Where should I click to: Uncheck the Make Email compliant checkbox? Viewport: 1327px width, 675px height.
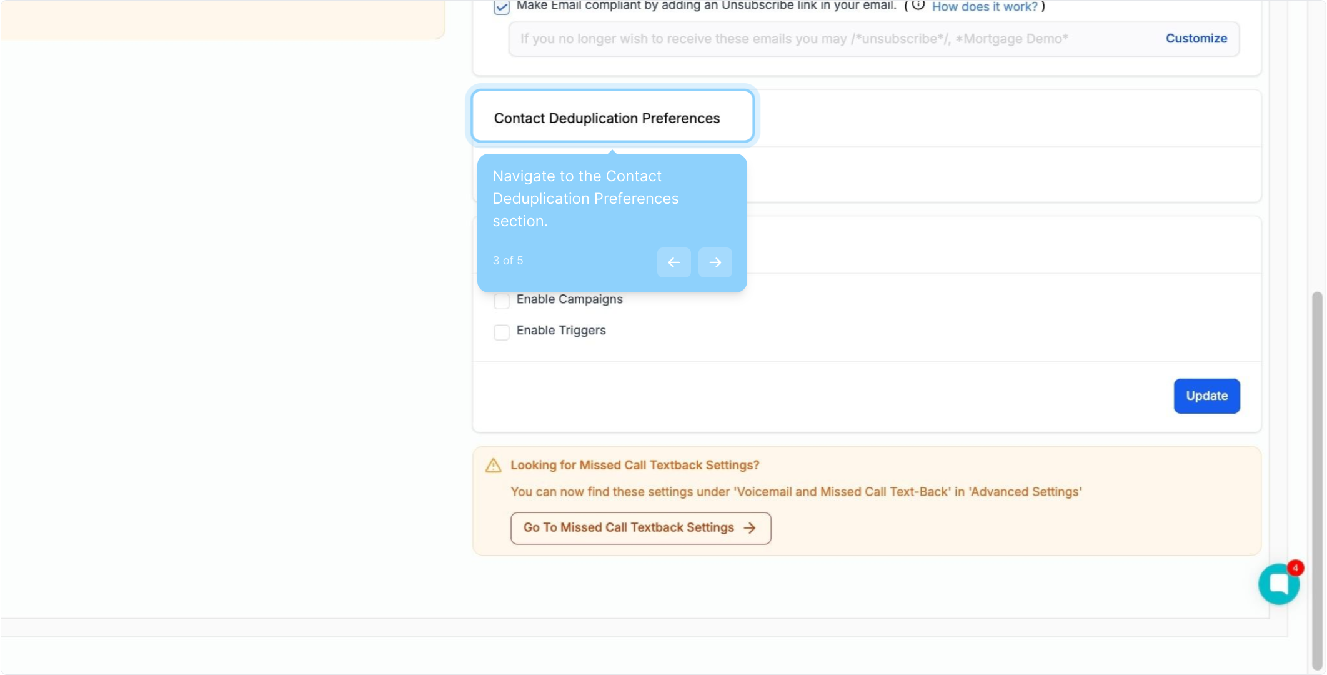pos(502,7)
